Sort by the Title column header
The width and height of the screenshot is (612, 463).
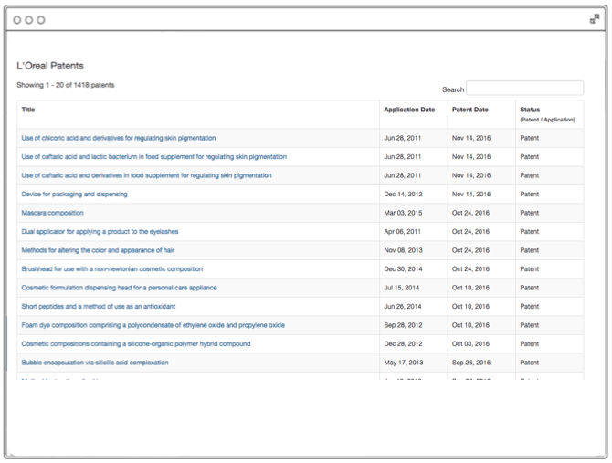(28, 110)
